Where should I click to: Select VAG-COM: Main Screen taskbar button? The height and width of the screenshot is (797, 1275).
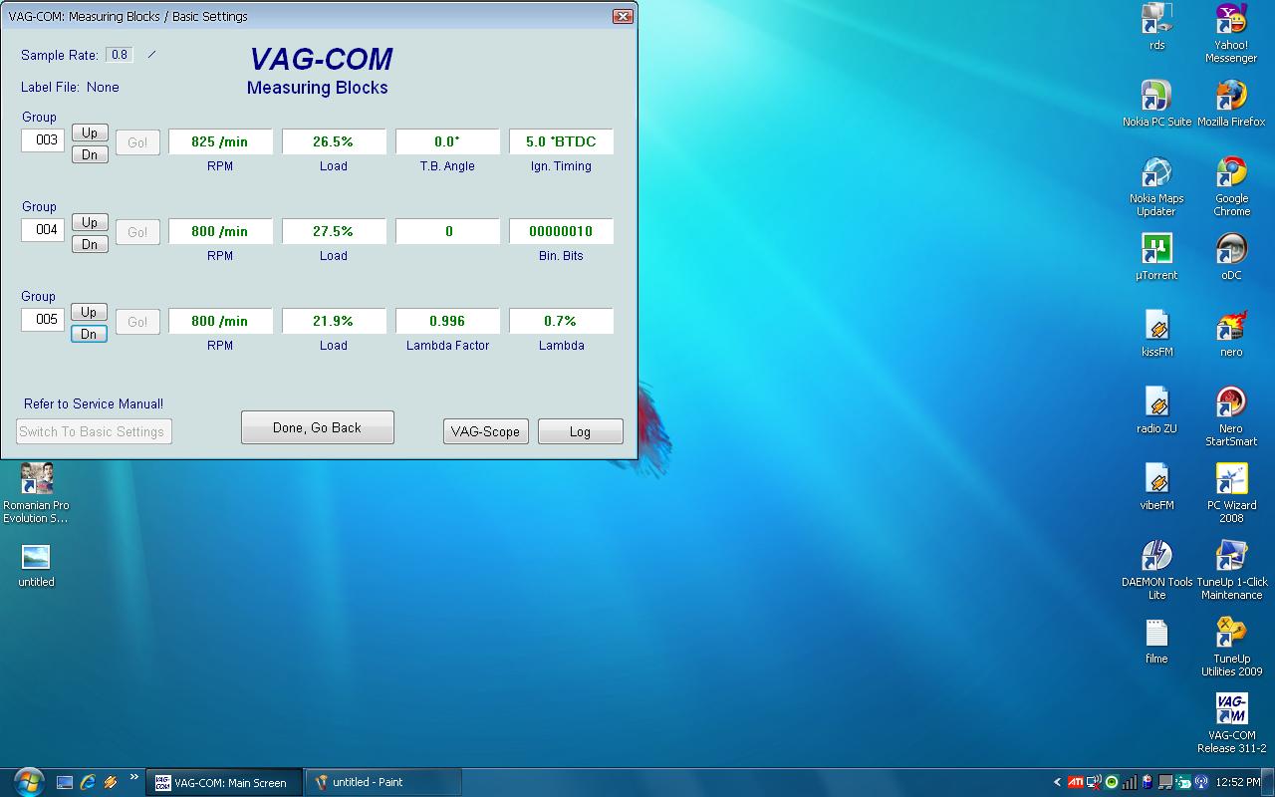pos(224,782)
